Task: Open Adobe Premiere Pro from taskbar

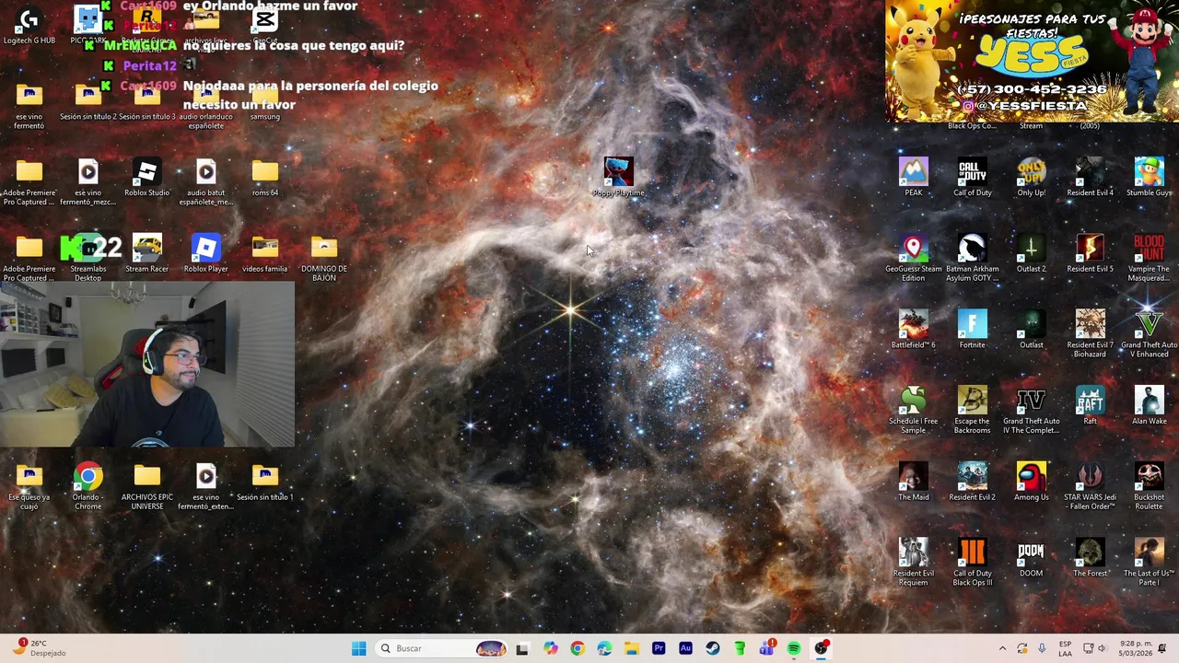Action: click(x=659, y=648)
